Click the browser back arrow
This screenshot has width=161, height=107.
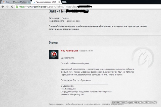(x=3, y=7)
